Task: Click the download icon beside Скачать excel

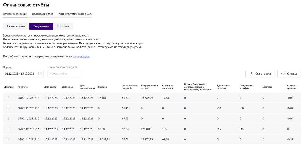Action: click(x=251, y=74)
